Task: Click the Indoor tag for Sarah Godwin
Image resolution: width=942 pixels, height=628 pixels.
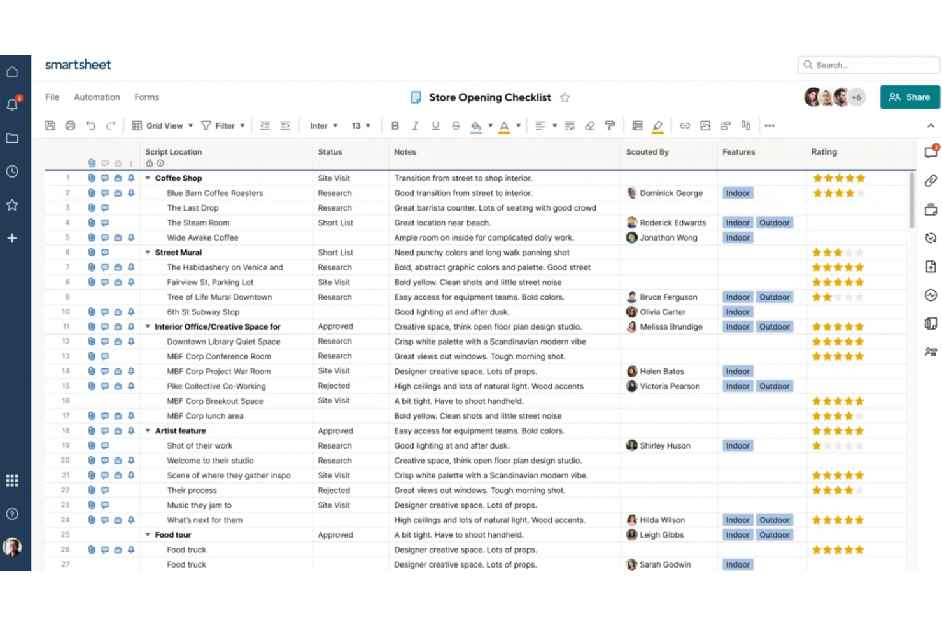Action: tap(738, 564)
